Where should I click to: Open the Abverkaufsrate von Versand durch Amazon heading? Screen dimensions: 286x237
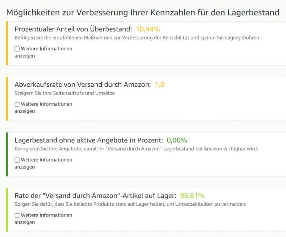[x=83, y=84]
